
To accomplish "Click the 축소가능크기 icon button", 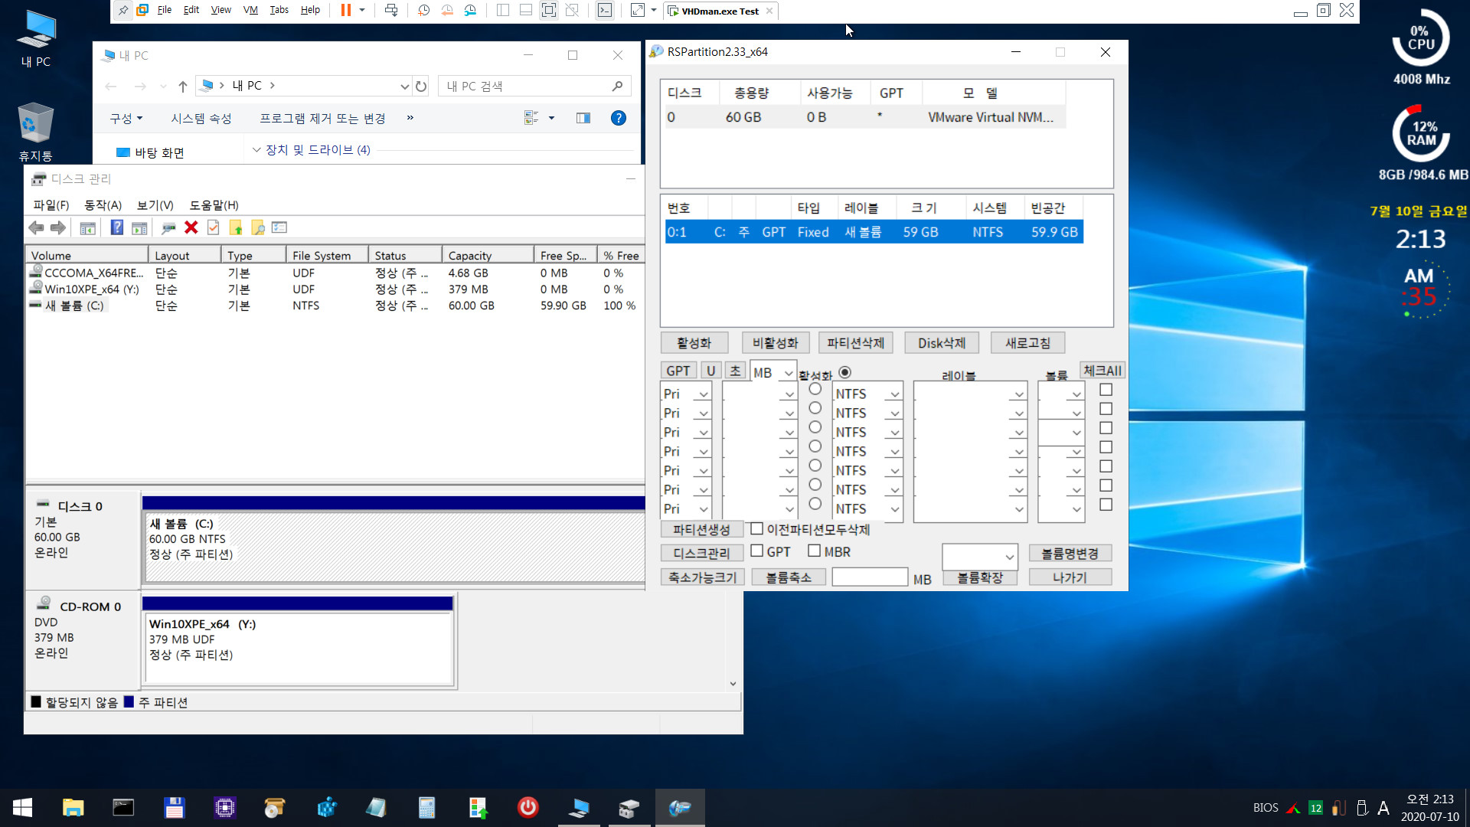I will coord(701,577).
